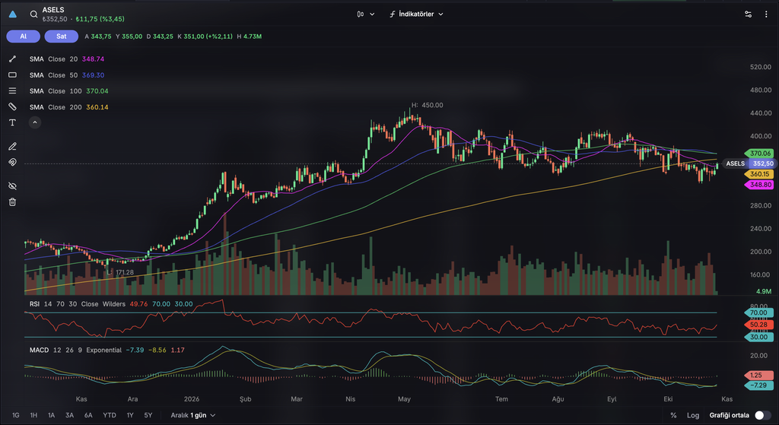
Task: Click the MACD -7.29 axis tag
Action: tap(758, 385)
